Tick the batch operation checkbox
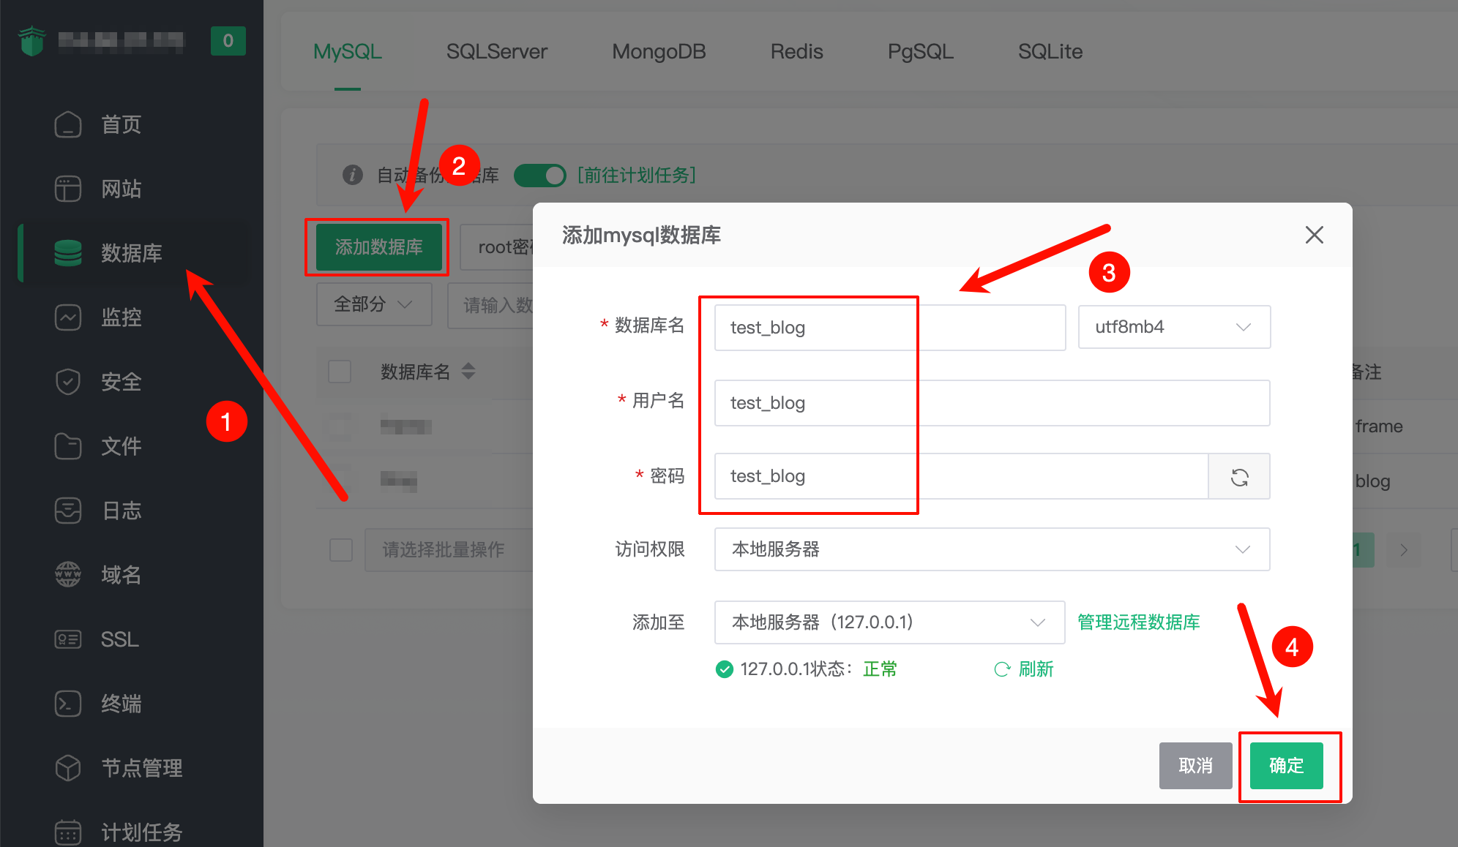1458x847 pixels. (341, 549)
